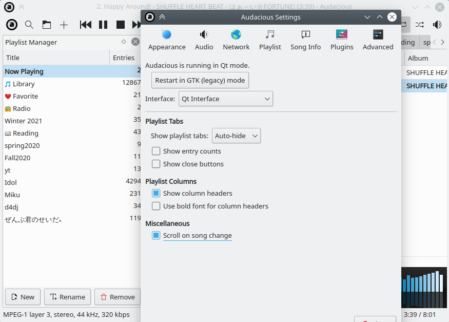Enable Show close buttons checkbox

point(156,164)
